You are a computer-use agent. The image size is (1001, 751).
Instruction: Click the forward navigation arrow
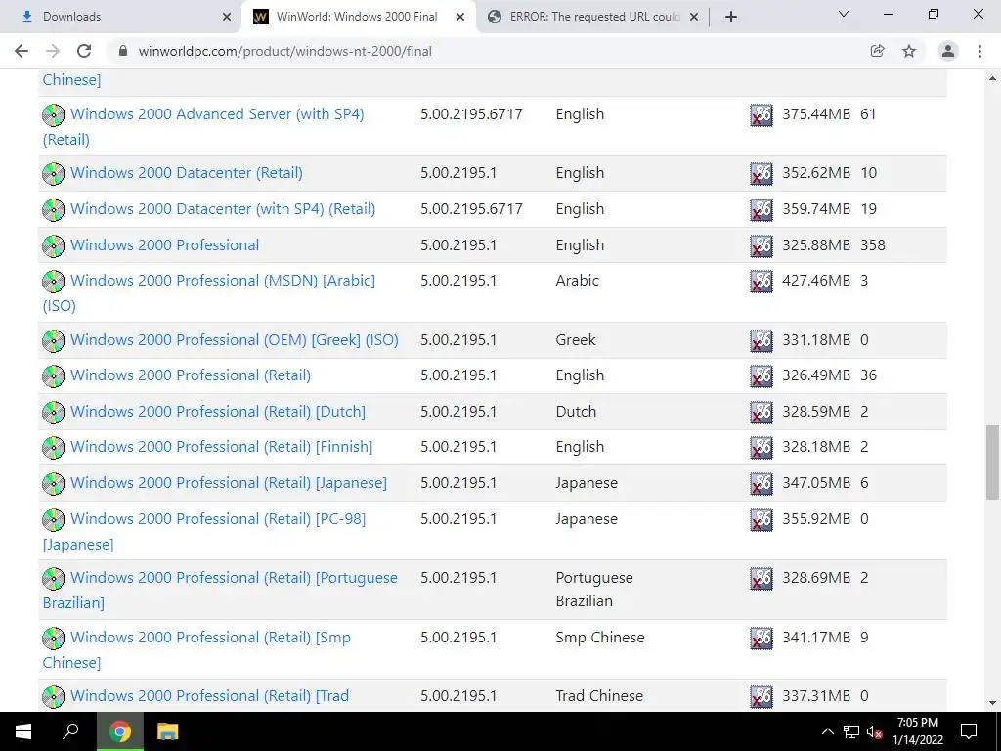53,51
